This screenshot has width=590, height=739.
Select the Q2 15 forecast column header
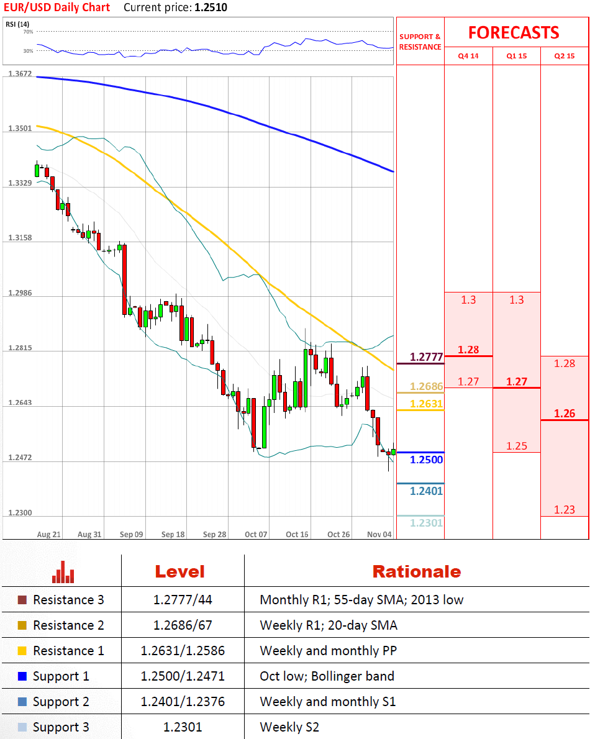pyautogui.click(x=565, y=56)
